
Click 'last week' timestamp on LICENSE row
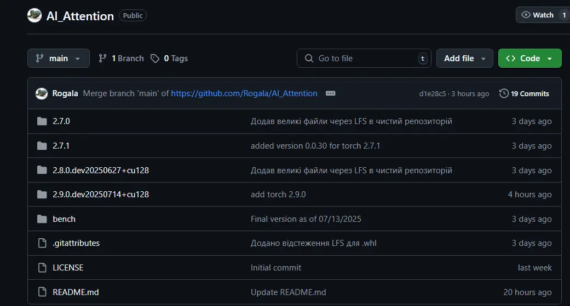535,268
